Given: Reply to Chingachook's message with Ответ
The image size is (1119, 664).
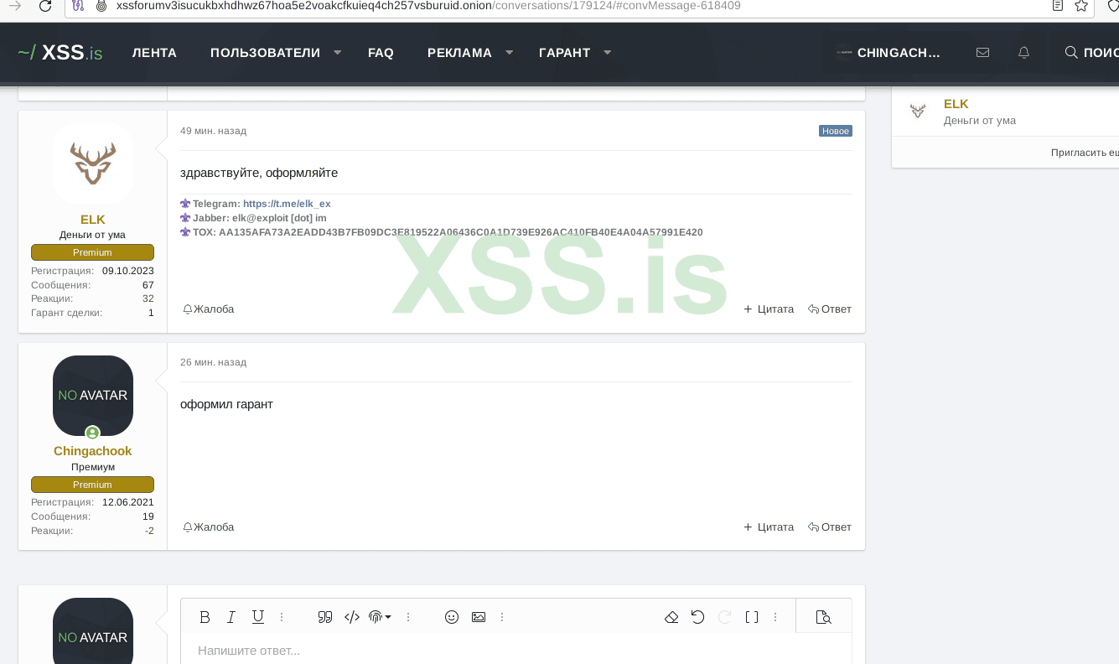Looking at the screenshot, I should point(830,527).
